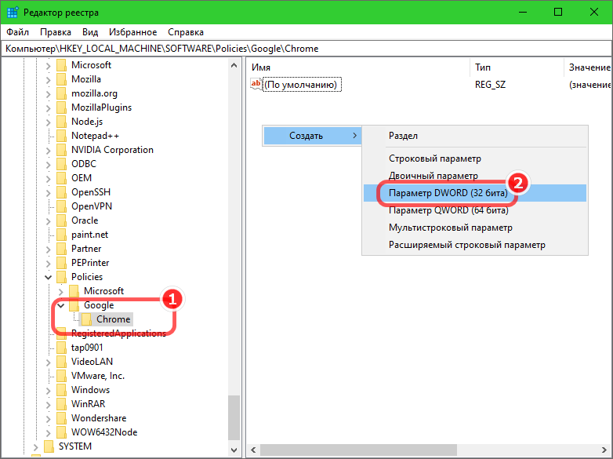613x459 pixels.
Task: Click the SYSTEM hive folder icon
Action: (x=49, y=446)
